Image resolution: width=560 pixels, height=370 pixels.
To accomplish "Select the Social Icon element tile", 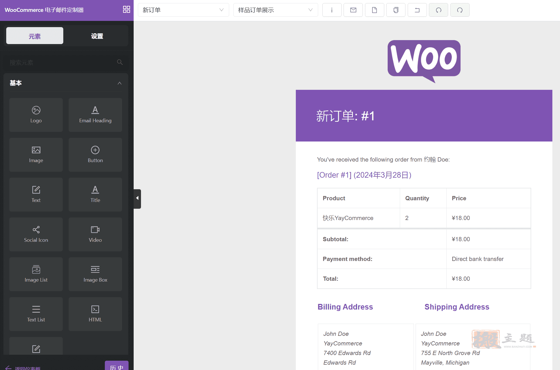I will pos(36,234).
